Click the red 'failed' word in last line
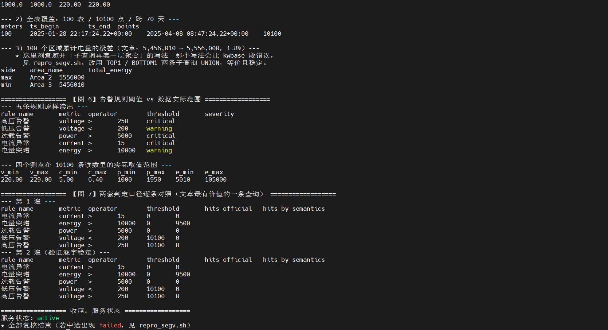The image size is (608, 330). pos(110,325)
